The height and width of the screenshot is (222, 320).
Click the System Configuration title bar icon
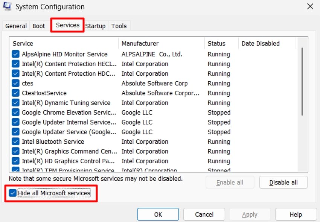point(8,6)
